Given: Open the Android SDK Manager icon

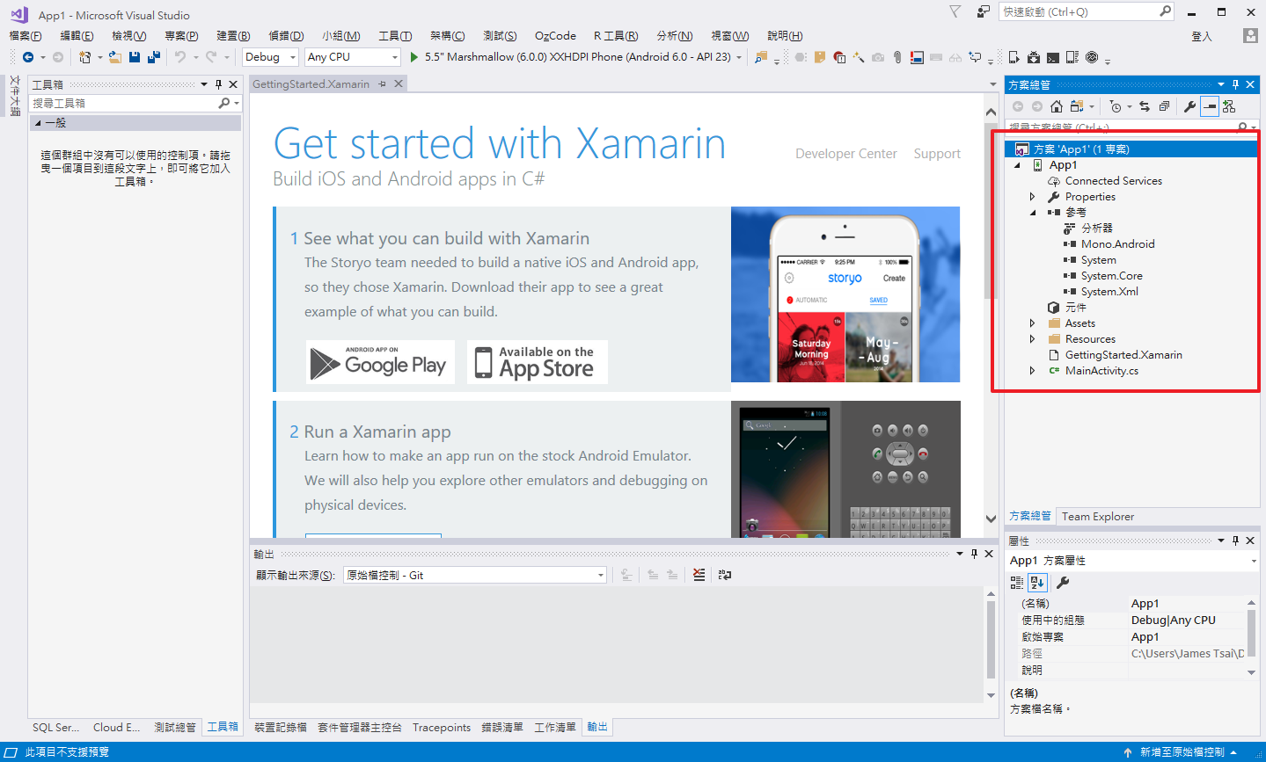Looking at the screenshot, I should pos(1033,57).
